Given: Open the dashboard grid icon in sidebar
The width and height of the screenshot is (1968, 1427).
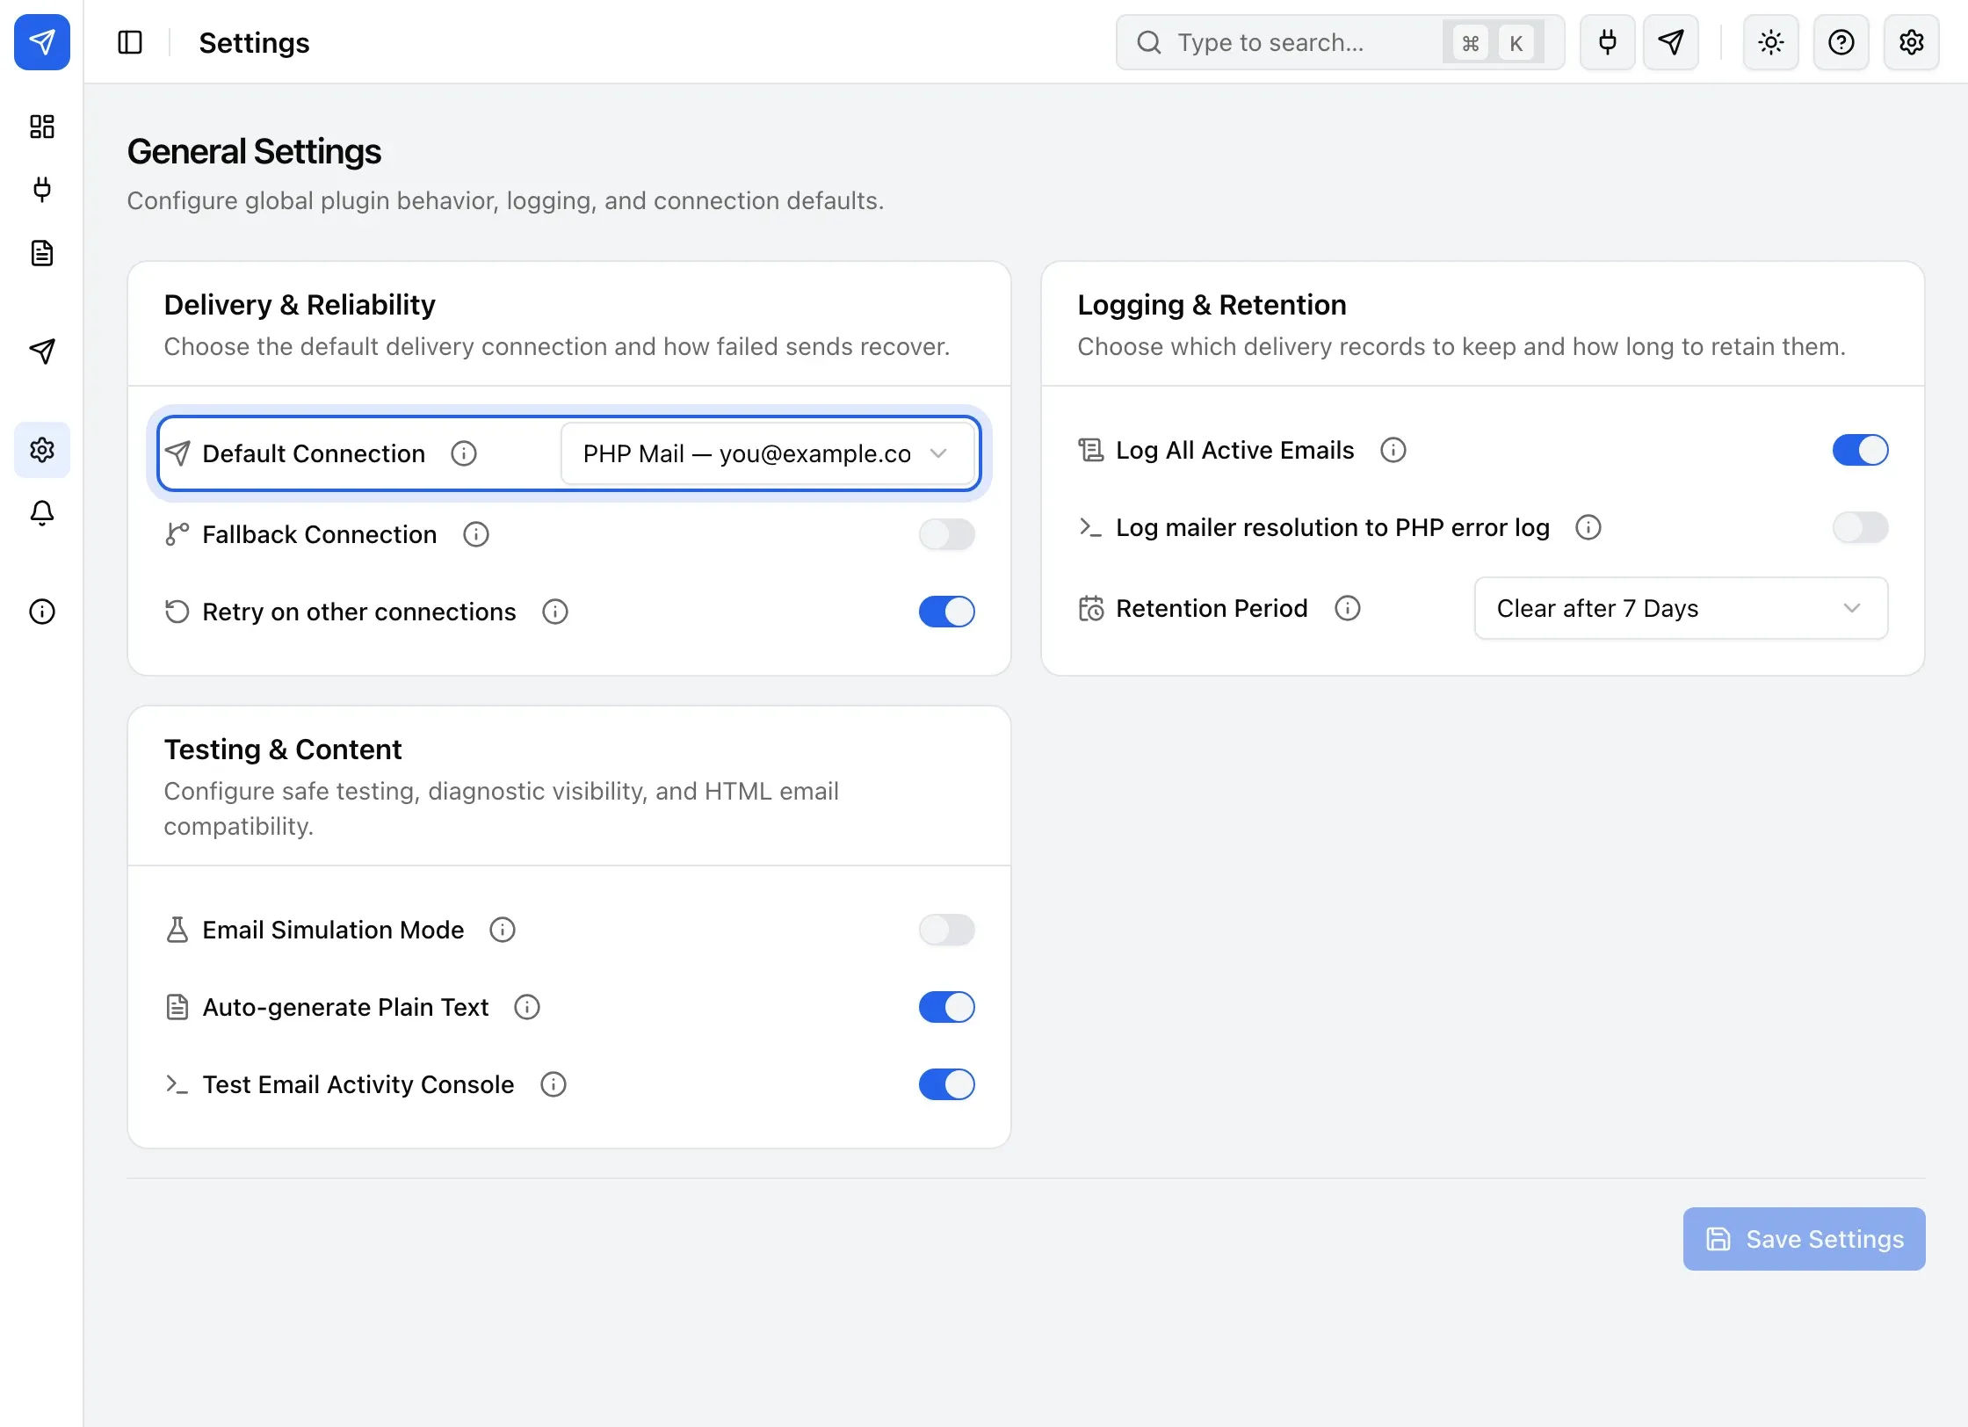Looking at the screenshot, I should point(42,127).
